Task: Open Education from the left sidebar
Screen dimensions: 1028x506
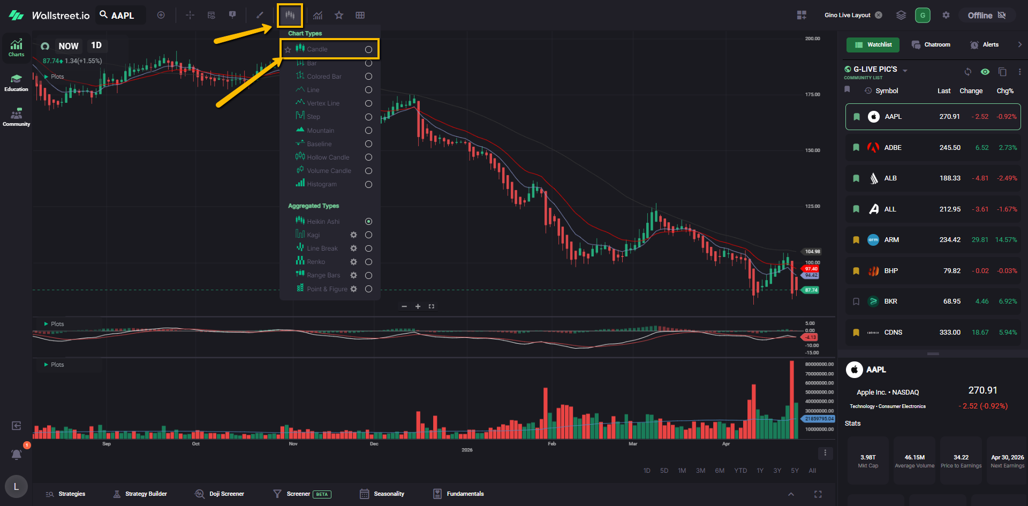Action: pos(16,82)
